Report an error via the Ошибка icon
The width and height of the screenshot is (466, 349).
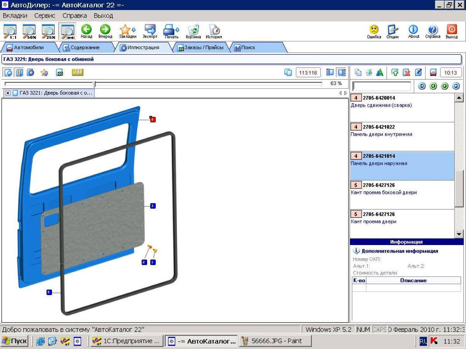(374, 31)
